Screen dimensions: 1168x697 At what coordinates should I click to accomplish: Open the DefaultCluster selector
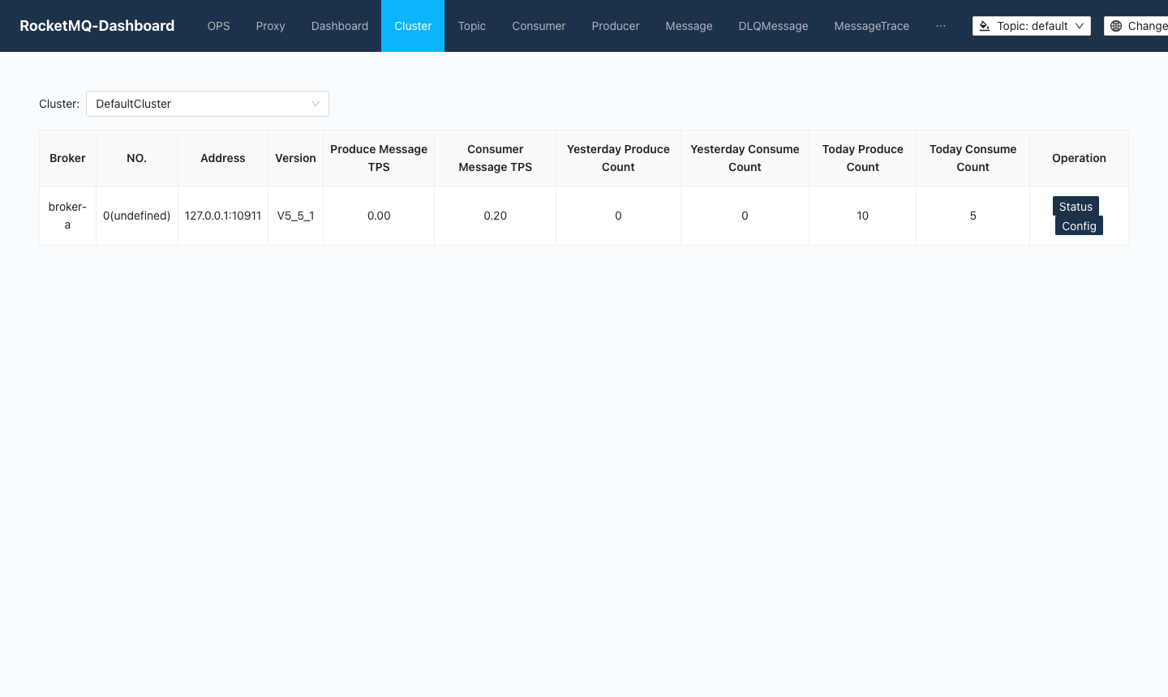pyautogui.click(x=208, y=104)
